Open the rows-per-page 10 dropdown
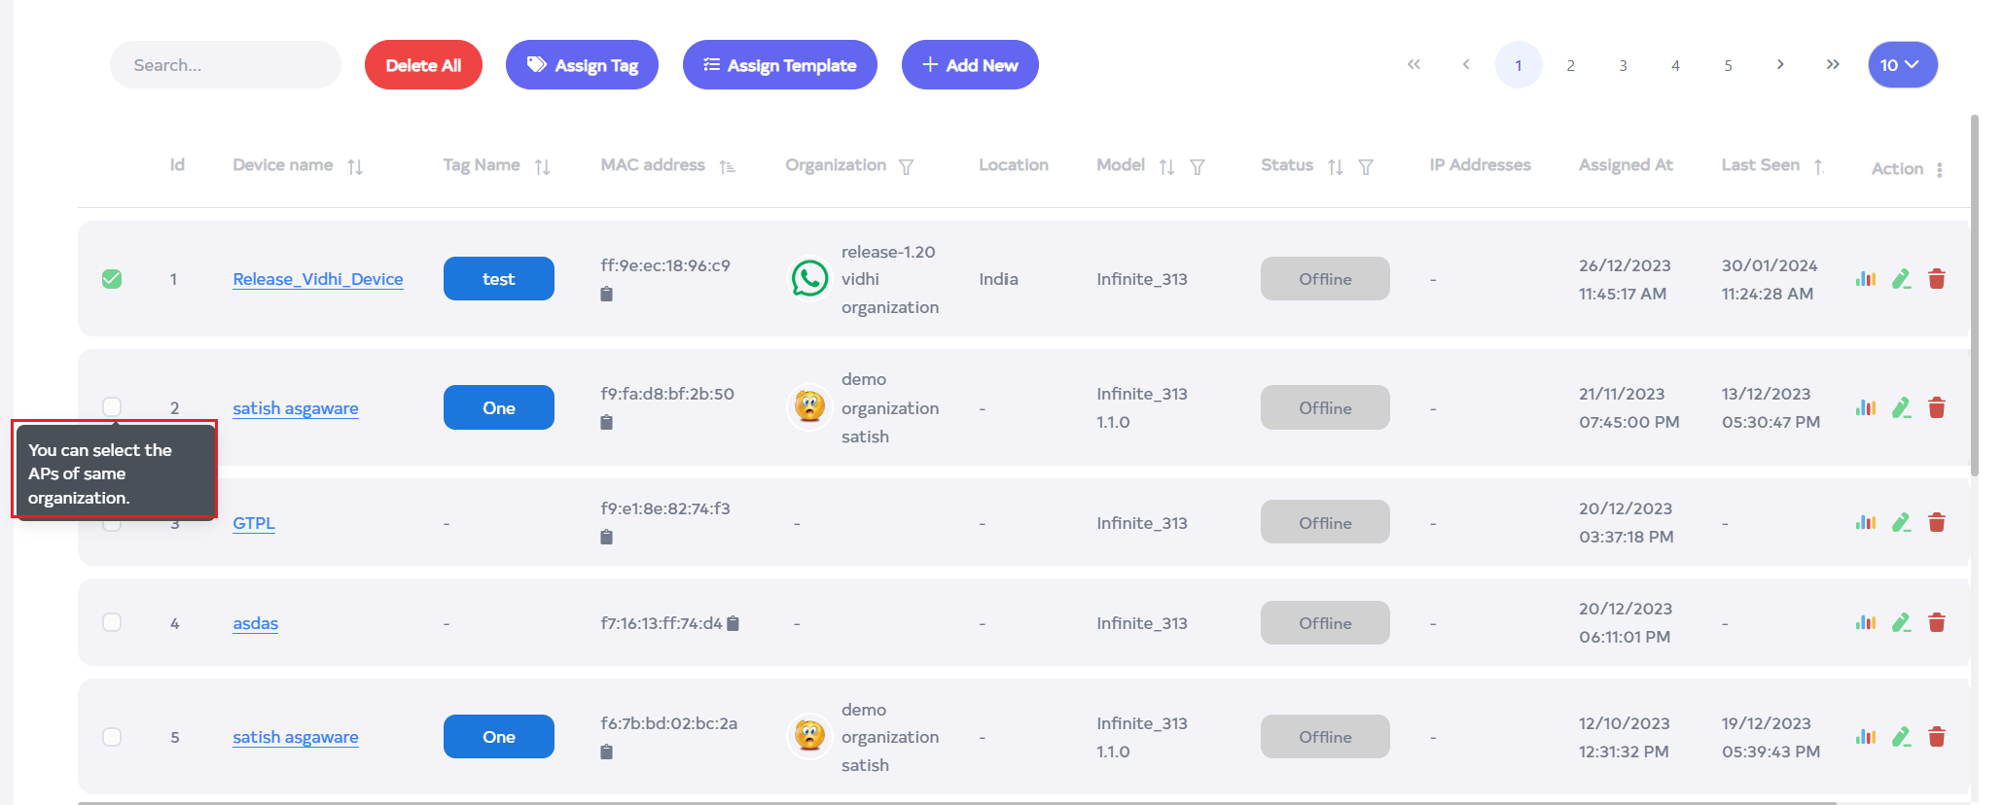The image size is (2004, 805). (1902, 65)
